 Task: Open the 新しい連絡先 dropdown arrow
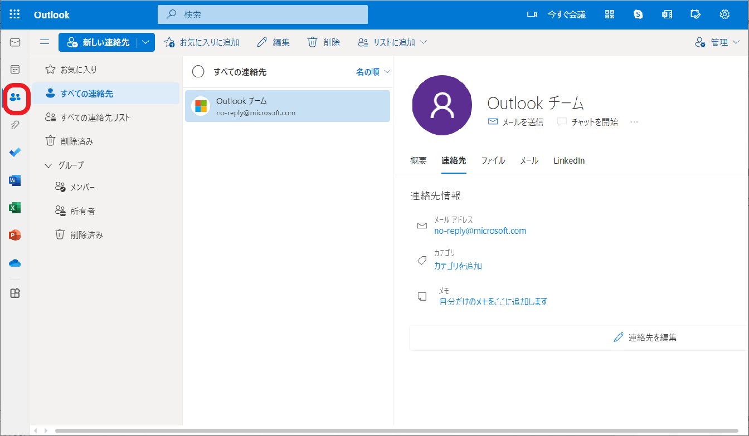pyautogui.click(x=145, y=42)
